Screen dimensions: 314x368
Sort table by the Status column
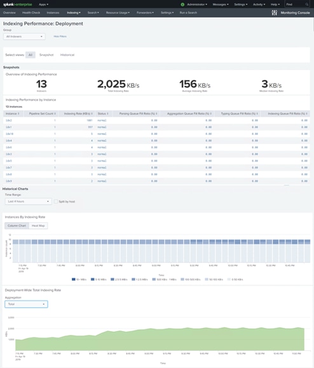coord(103,113)
